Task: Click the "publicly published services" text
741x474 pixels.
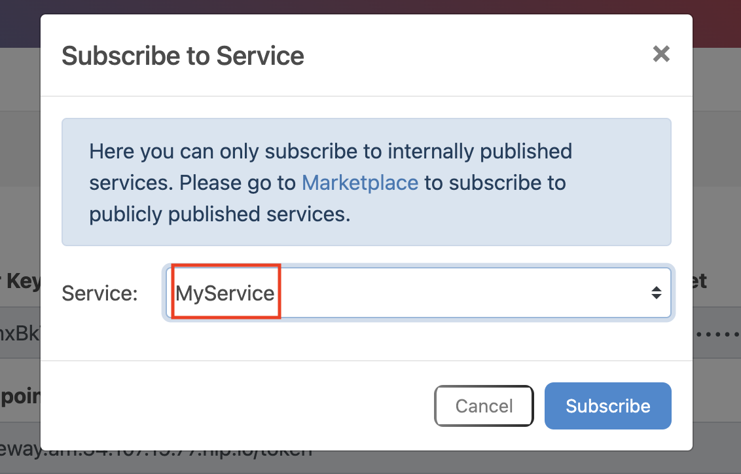Action: point(219,214)
